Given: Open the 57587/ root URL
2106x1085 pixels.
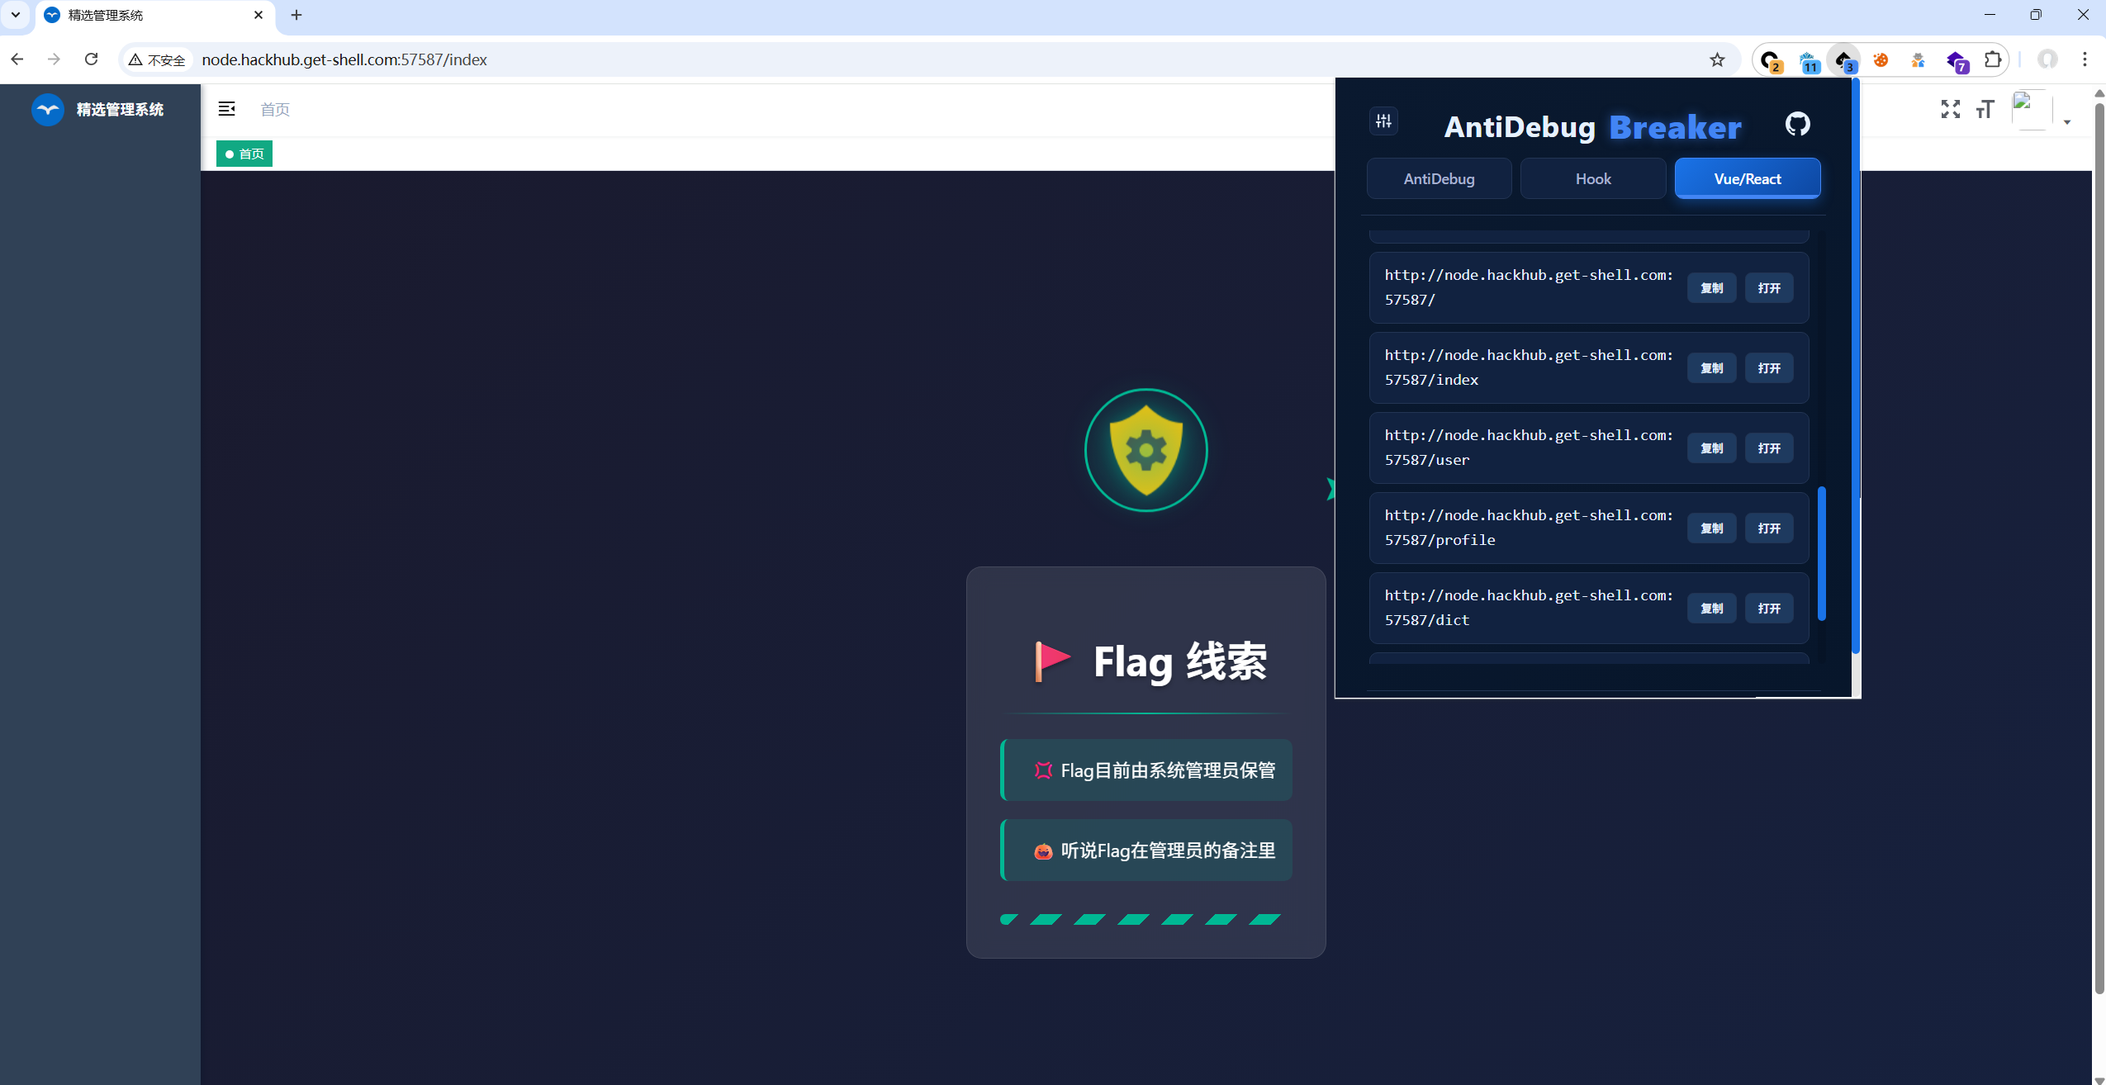Looking at the screenshot, I should point(1768,288).
